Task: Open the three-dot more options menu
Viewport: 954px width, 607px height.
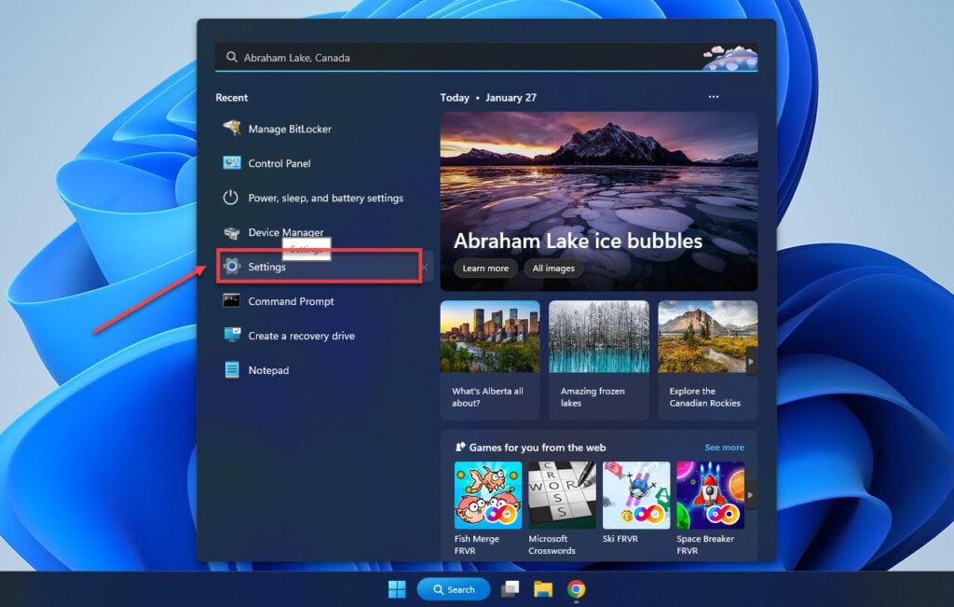Action: [x=713, y=97]
